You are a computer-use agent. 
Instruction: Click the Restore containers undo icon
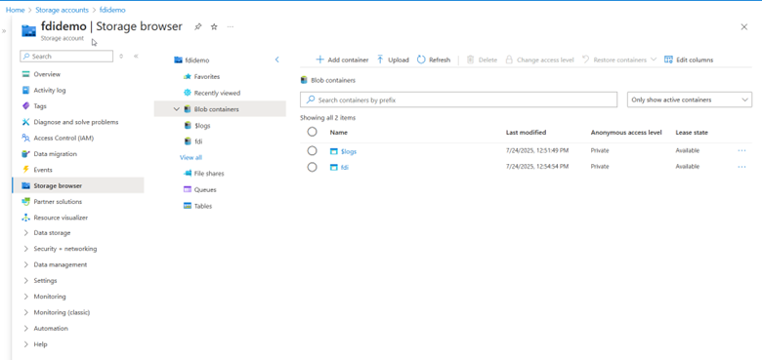tap(585, 60)
